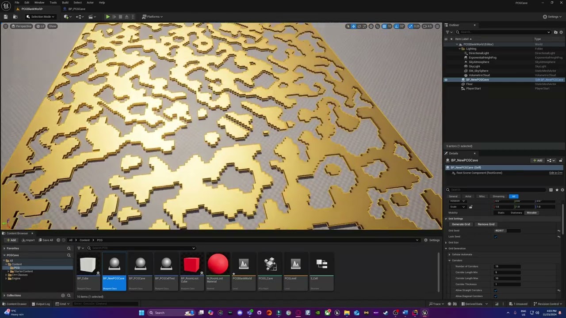This screenshot has height=318, width=566.
Task: Switch to the Streaming filter tab in Details
Action: point(498,197)
